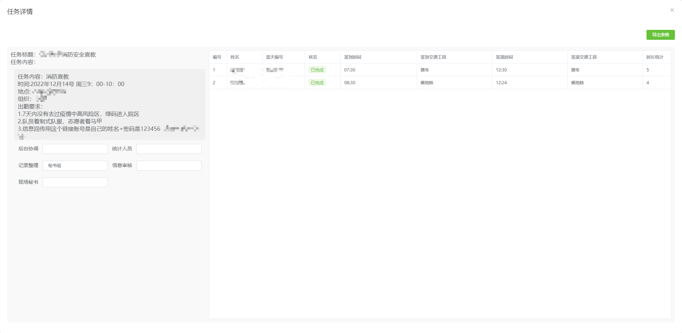Click the 编号 column header
The width and height of the screenshot is (682, 333).
click(x=217, y=57)
